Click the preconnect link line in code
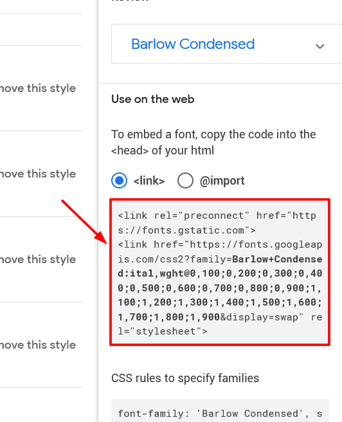The image size is (342, 422). point(217,223)
